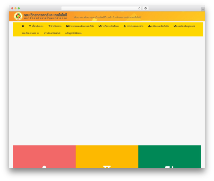Expand the เกี่ยวกับคณะ dropdown menu

36,26
